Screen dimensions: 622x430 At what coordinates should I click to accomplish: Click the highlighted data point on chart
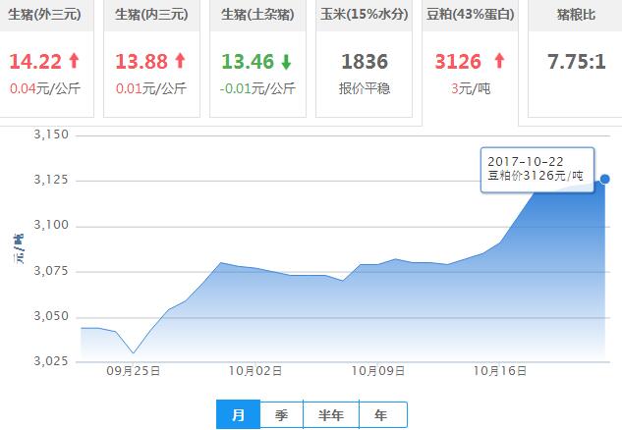click(605, 179)
